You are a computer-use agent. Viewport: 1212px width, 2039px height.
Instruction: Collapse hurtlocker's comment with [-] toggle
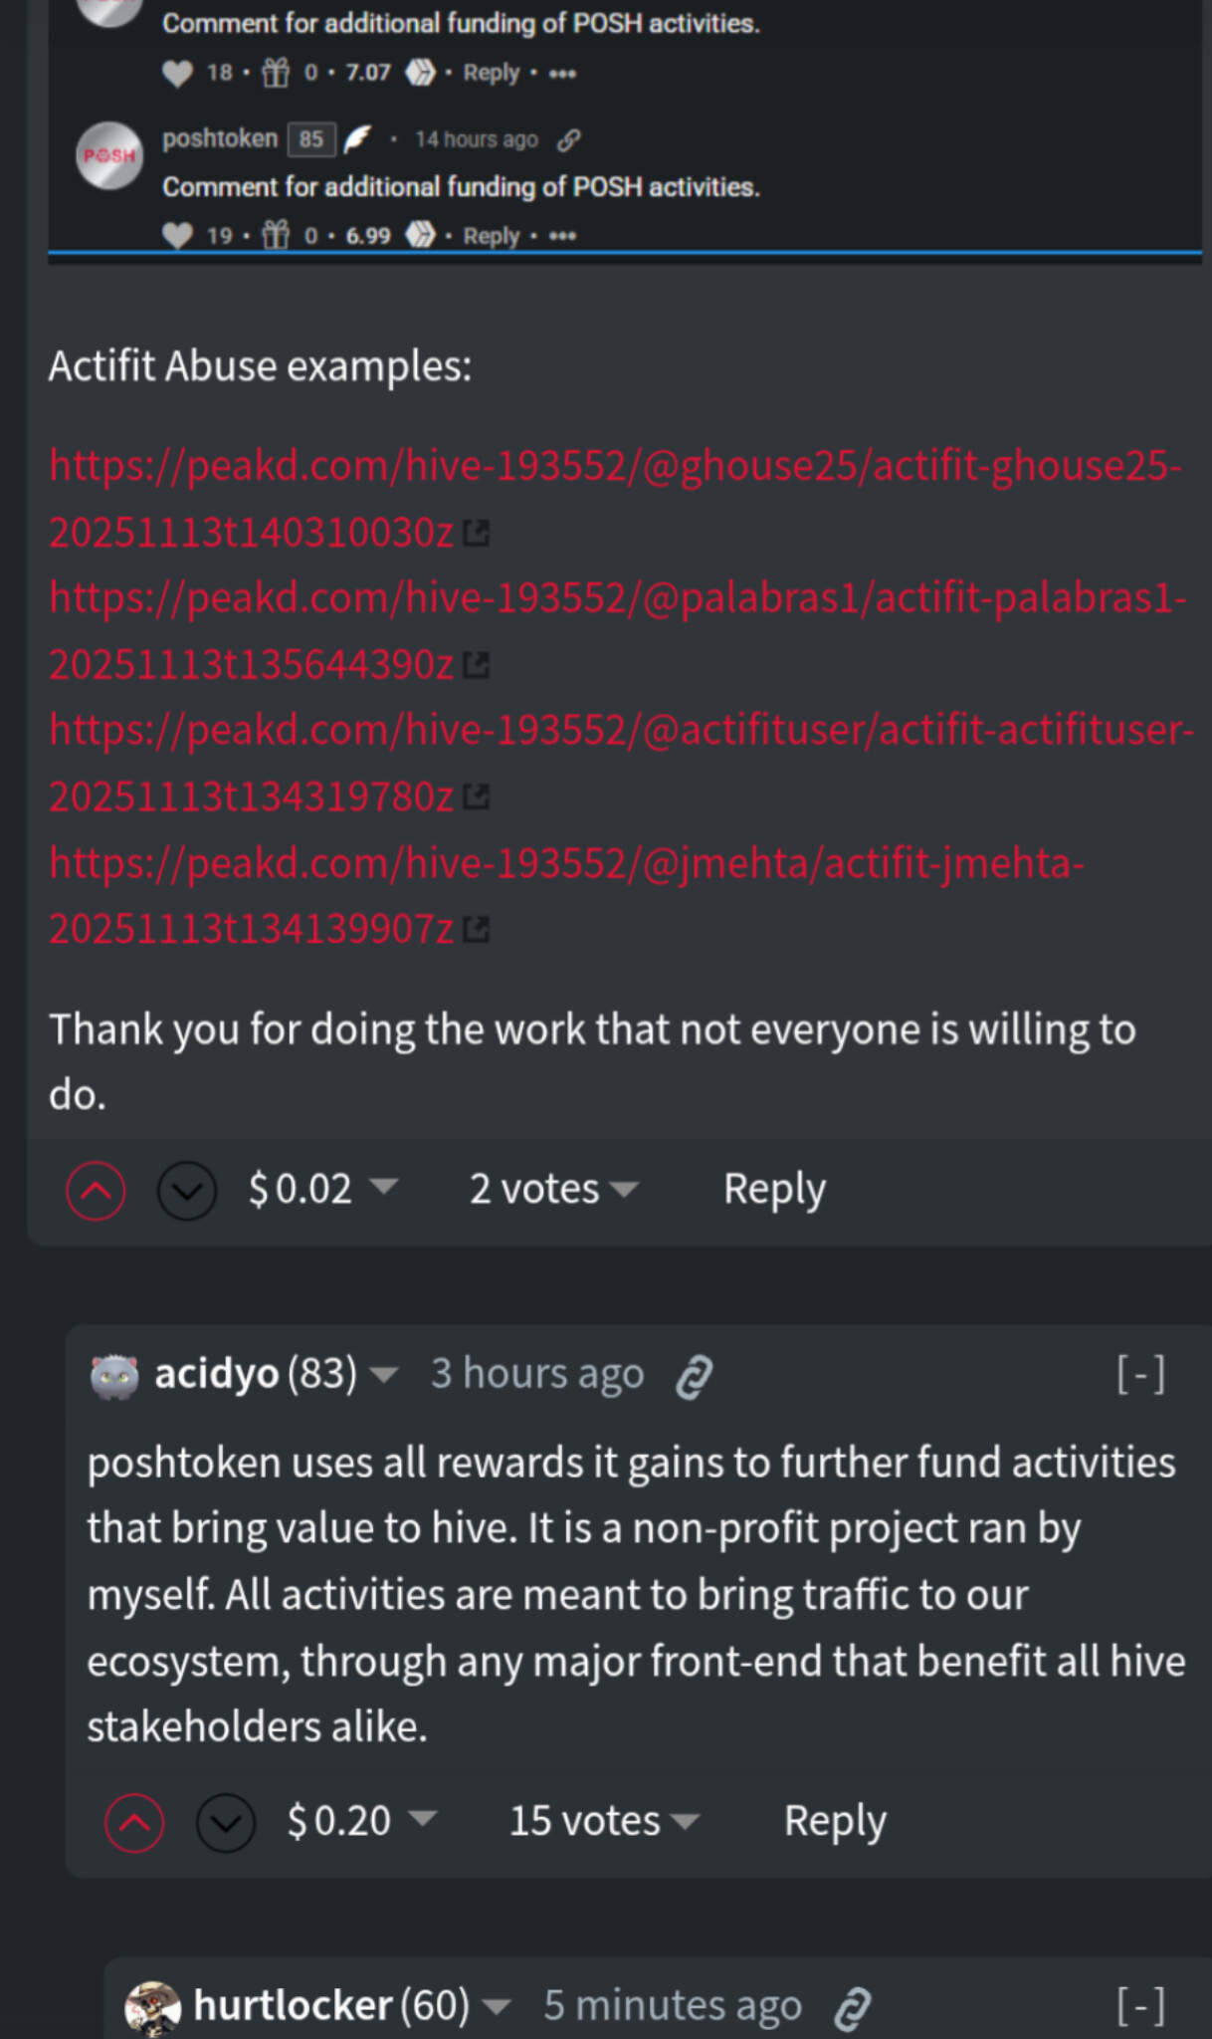point(1140,2005)
